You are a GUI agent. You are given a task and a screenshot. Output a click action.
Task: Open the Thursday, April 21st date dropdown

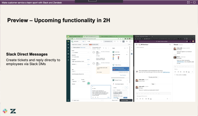click(x=153, y=77)
